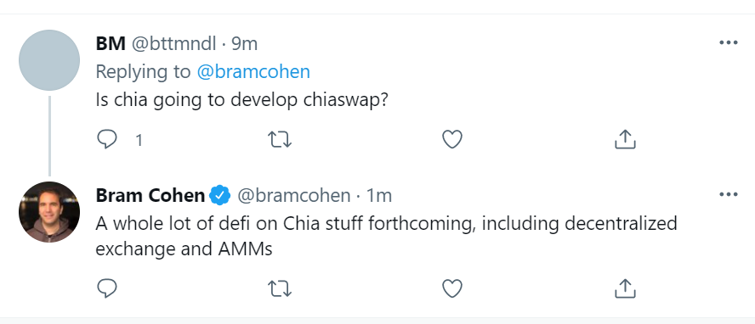The image size is (755, 324).
Task: Open the tweet via 9m timestamp
Action: point(245,44)
